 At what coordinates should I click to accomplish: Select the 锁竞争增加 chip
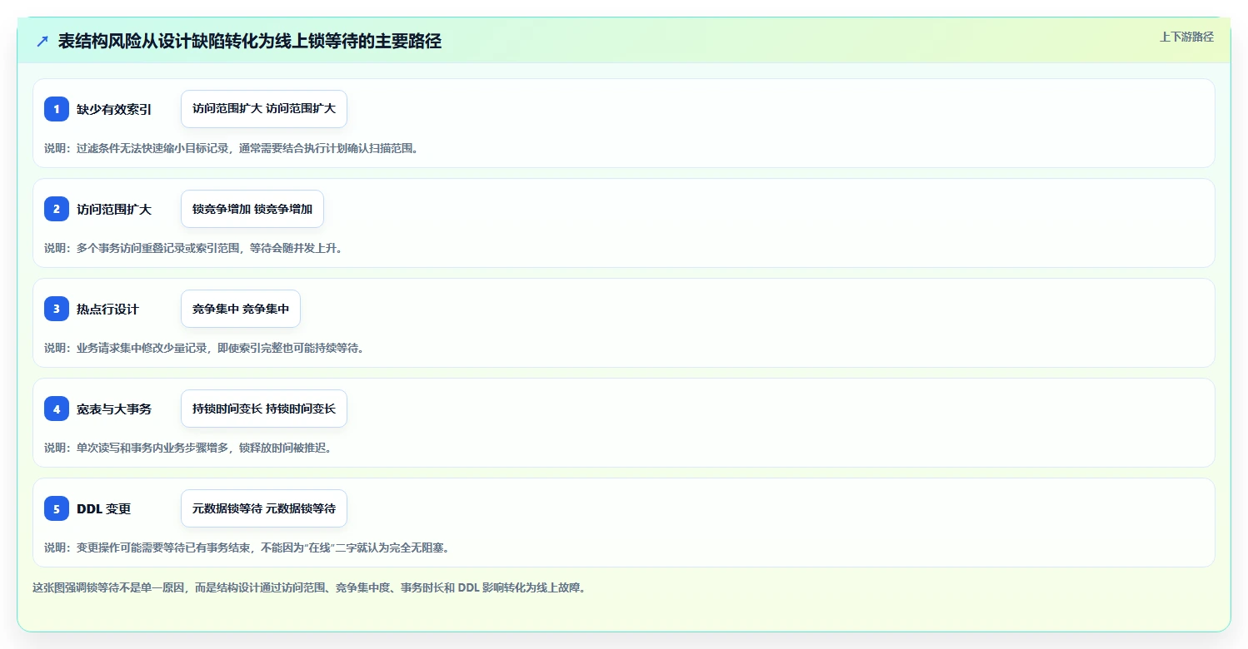tap(252, 209)
